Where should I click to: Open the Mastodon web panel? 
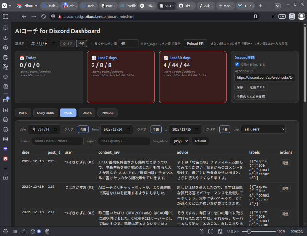[x=6, y=149]
